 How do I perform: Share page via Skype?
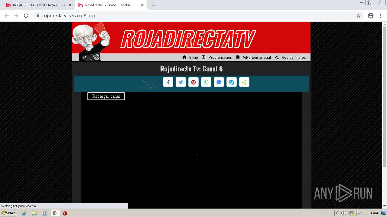[x=232, y=82]
